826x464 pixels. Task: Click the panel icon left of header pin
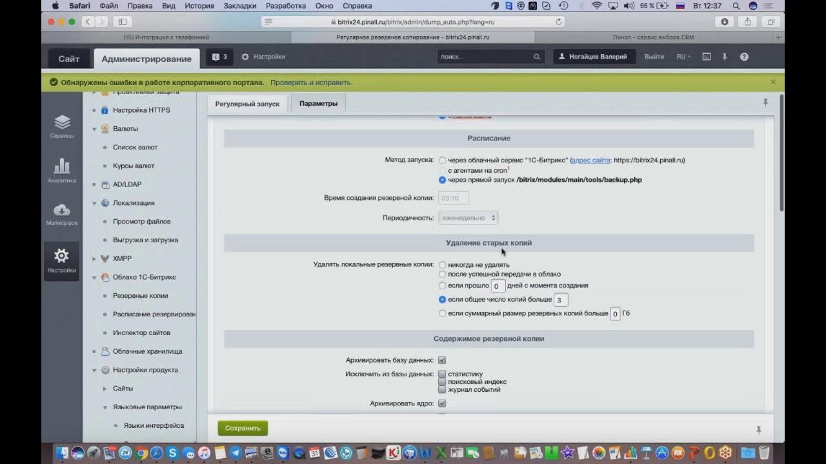(x=707, y=57)
